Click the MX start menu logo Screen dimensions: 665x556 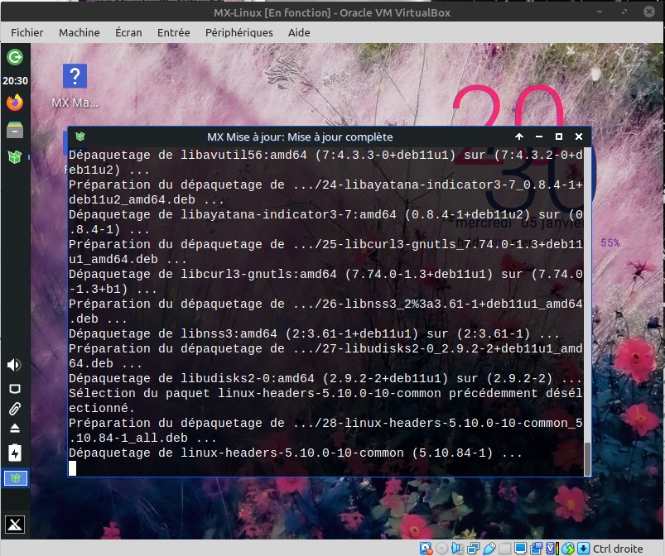coord(14,524)
